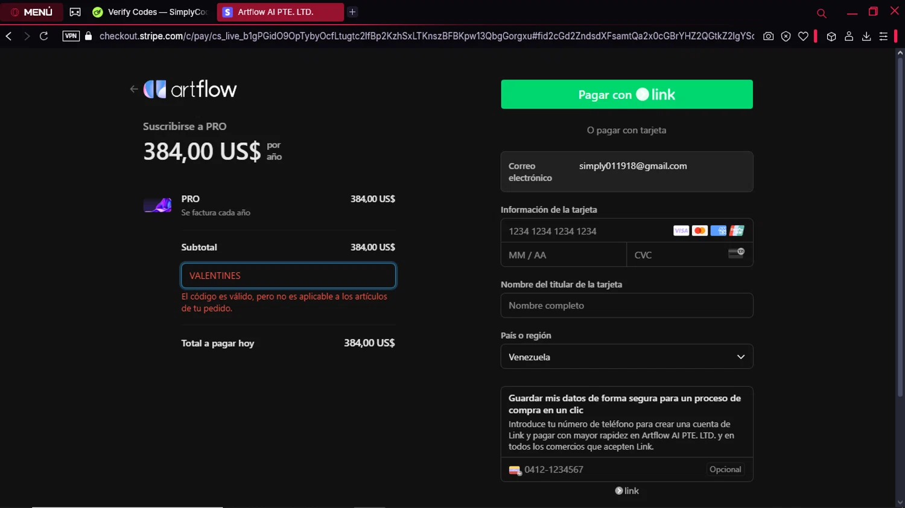The image size is (905, 508).
Task: Click the 0412-1234567 phone number field
Action: point(627,469)
